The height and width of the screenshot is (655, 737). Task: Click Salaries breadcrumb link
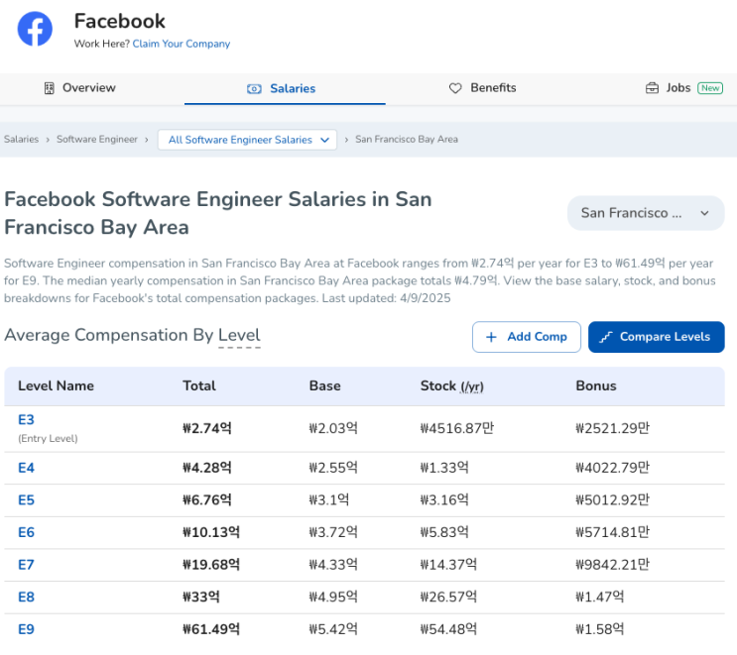coord(21,140)
